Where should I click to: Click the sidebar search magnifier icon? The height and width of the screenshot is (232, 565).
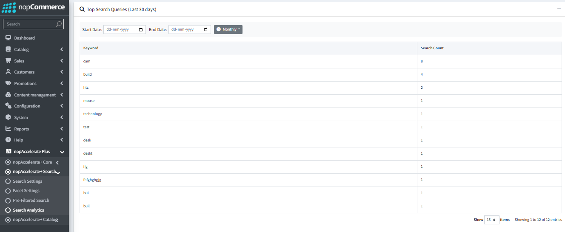[59, 24]
